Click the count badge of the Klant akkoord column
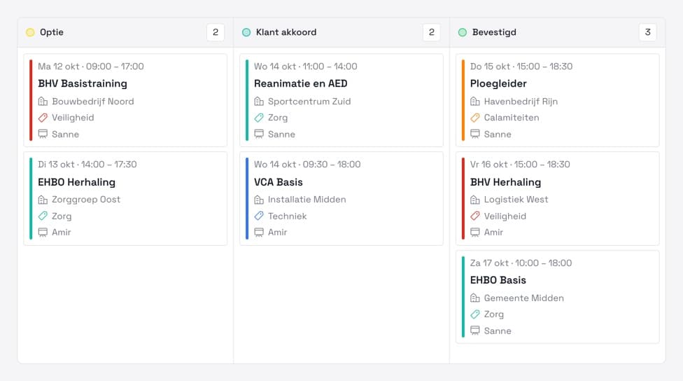This screenshot has width=683, height=381. click(431, 32)
